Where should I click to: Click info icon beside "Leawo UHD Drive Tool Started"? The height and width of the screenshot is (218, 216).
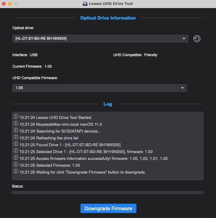[16, 117]
